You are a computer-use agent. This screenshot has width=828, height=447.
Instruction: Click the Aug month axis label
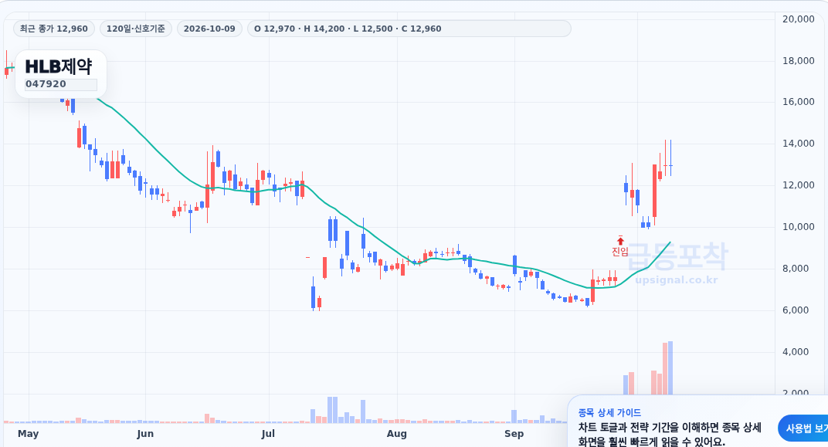pyautogui.click(x=396, y=434)
